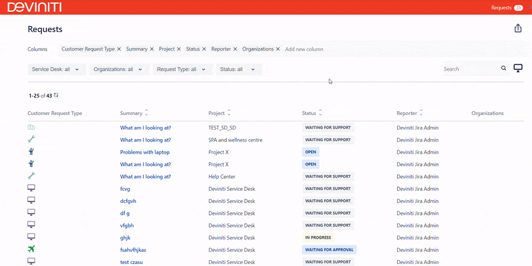Click the Deviniti logo
Screen dimensions: 532x266
tap(35, 7)
